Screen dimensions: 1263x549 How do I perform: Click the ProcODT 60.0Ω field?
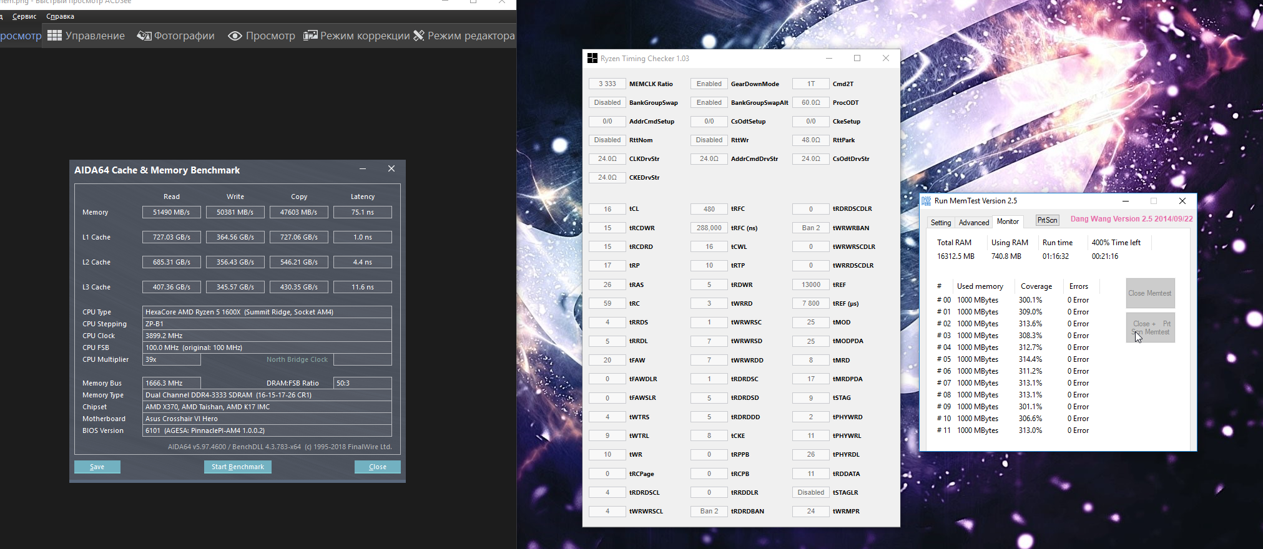(x=810, y=102)
